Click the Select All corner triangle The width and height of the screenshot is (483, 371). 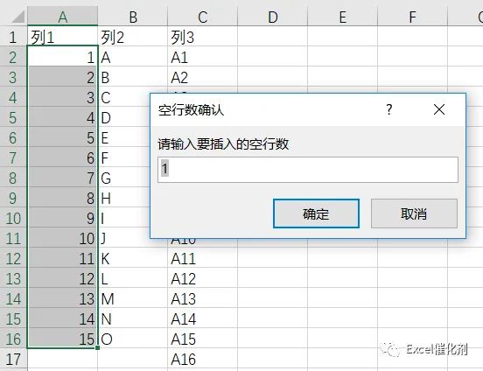pos(17,17)
